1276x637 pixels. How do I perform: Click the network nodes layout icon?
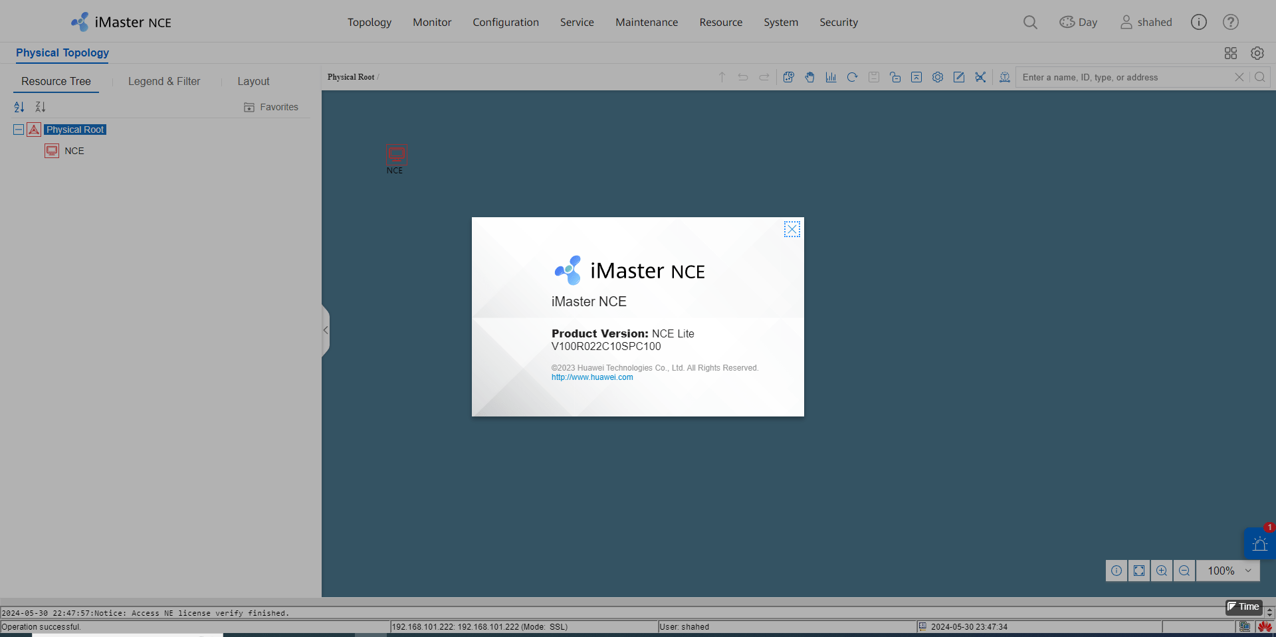pyautogui.click(x=980, y=77)
